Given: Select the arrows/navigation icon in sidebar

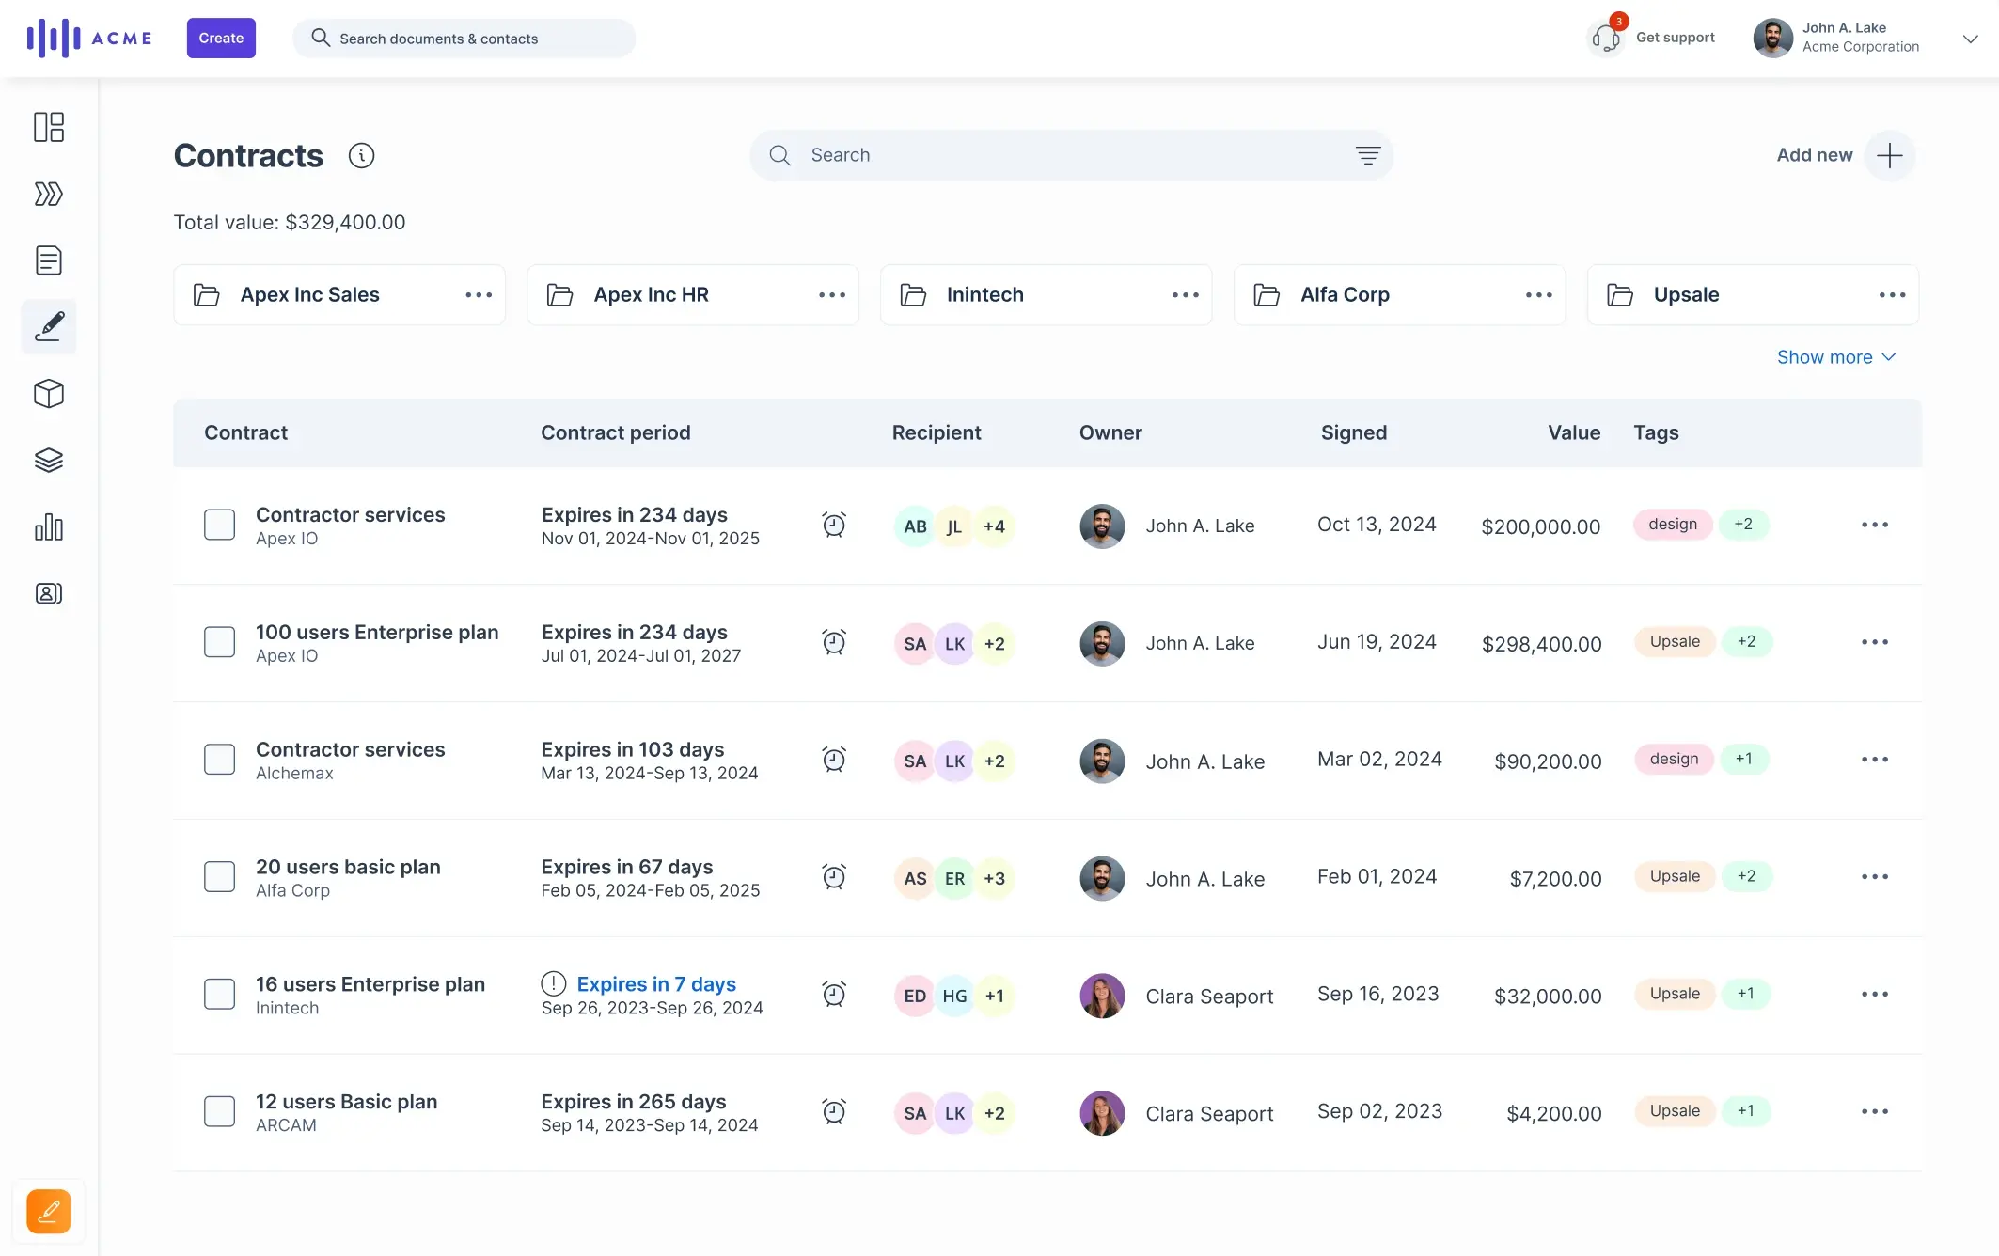Looking at the screenshot, I should 48,193.
